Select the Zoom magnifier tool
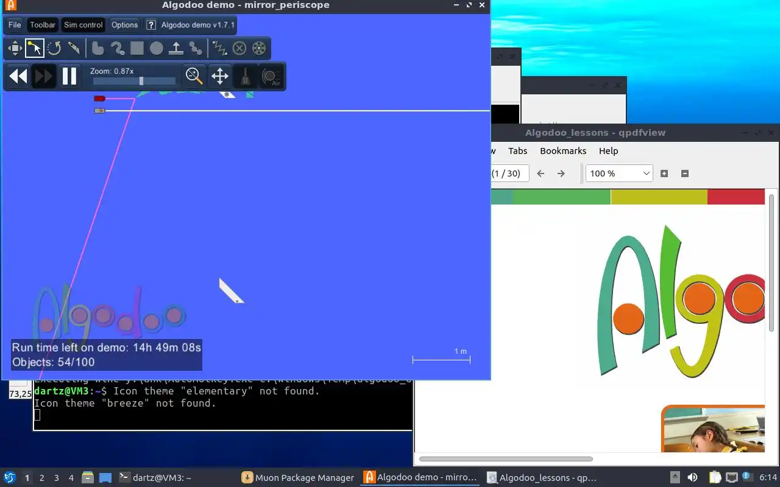Image resolution: width=780 pixels, height=487 pixels. (194, 76)
